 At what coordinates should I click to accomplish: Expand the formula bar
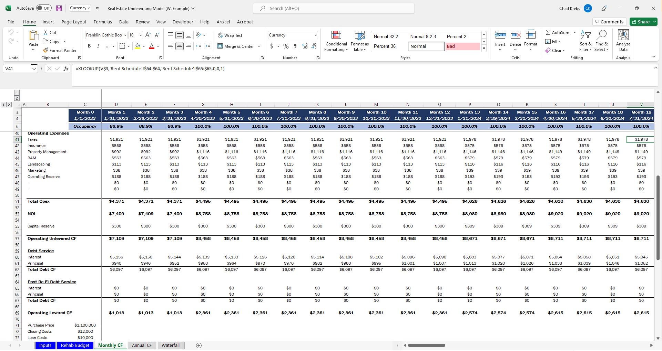[x=655, y=68]
